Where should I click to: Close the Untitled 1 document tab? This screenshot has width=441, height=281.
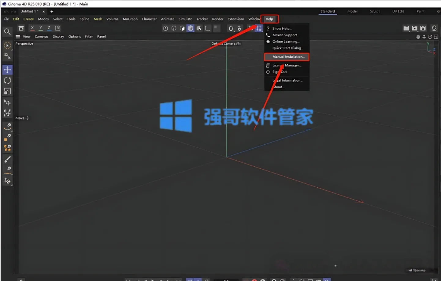click(x=44, y=12)
